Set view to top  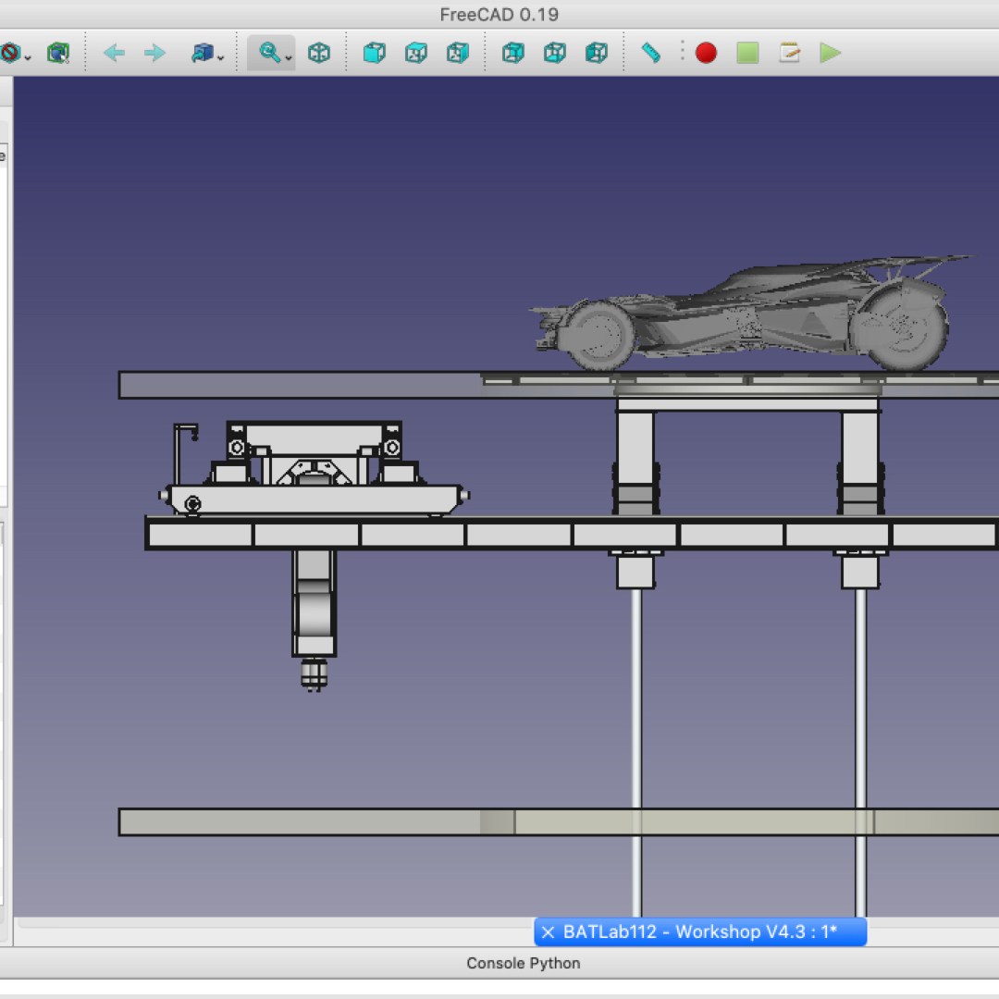(x=416, y=53)
